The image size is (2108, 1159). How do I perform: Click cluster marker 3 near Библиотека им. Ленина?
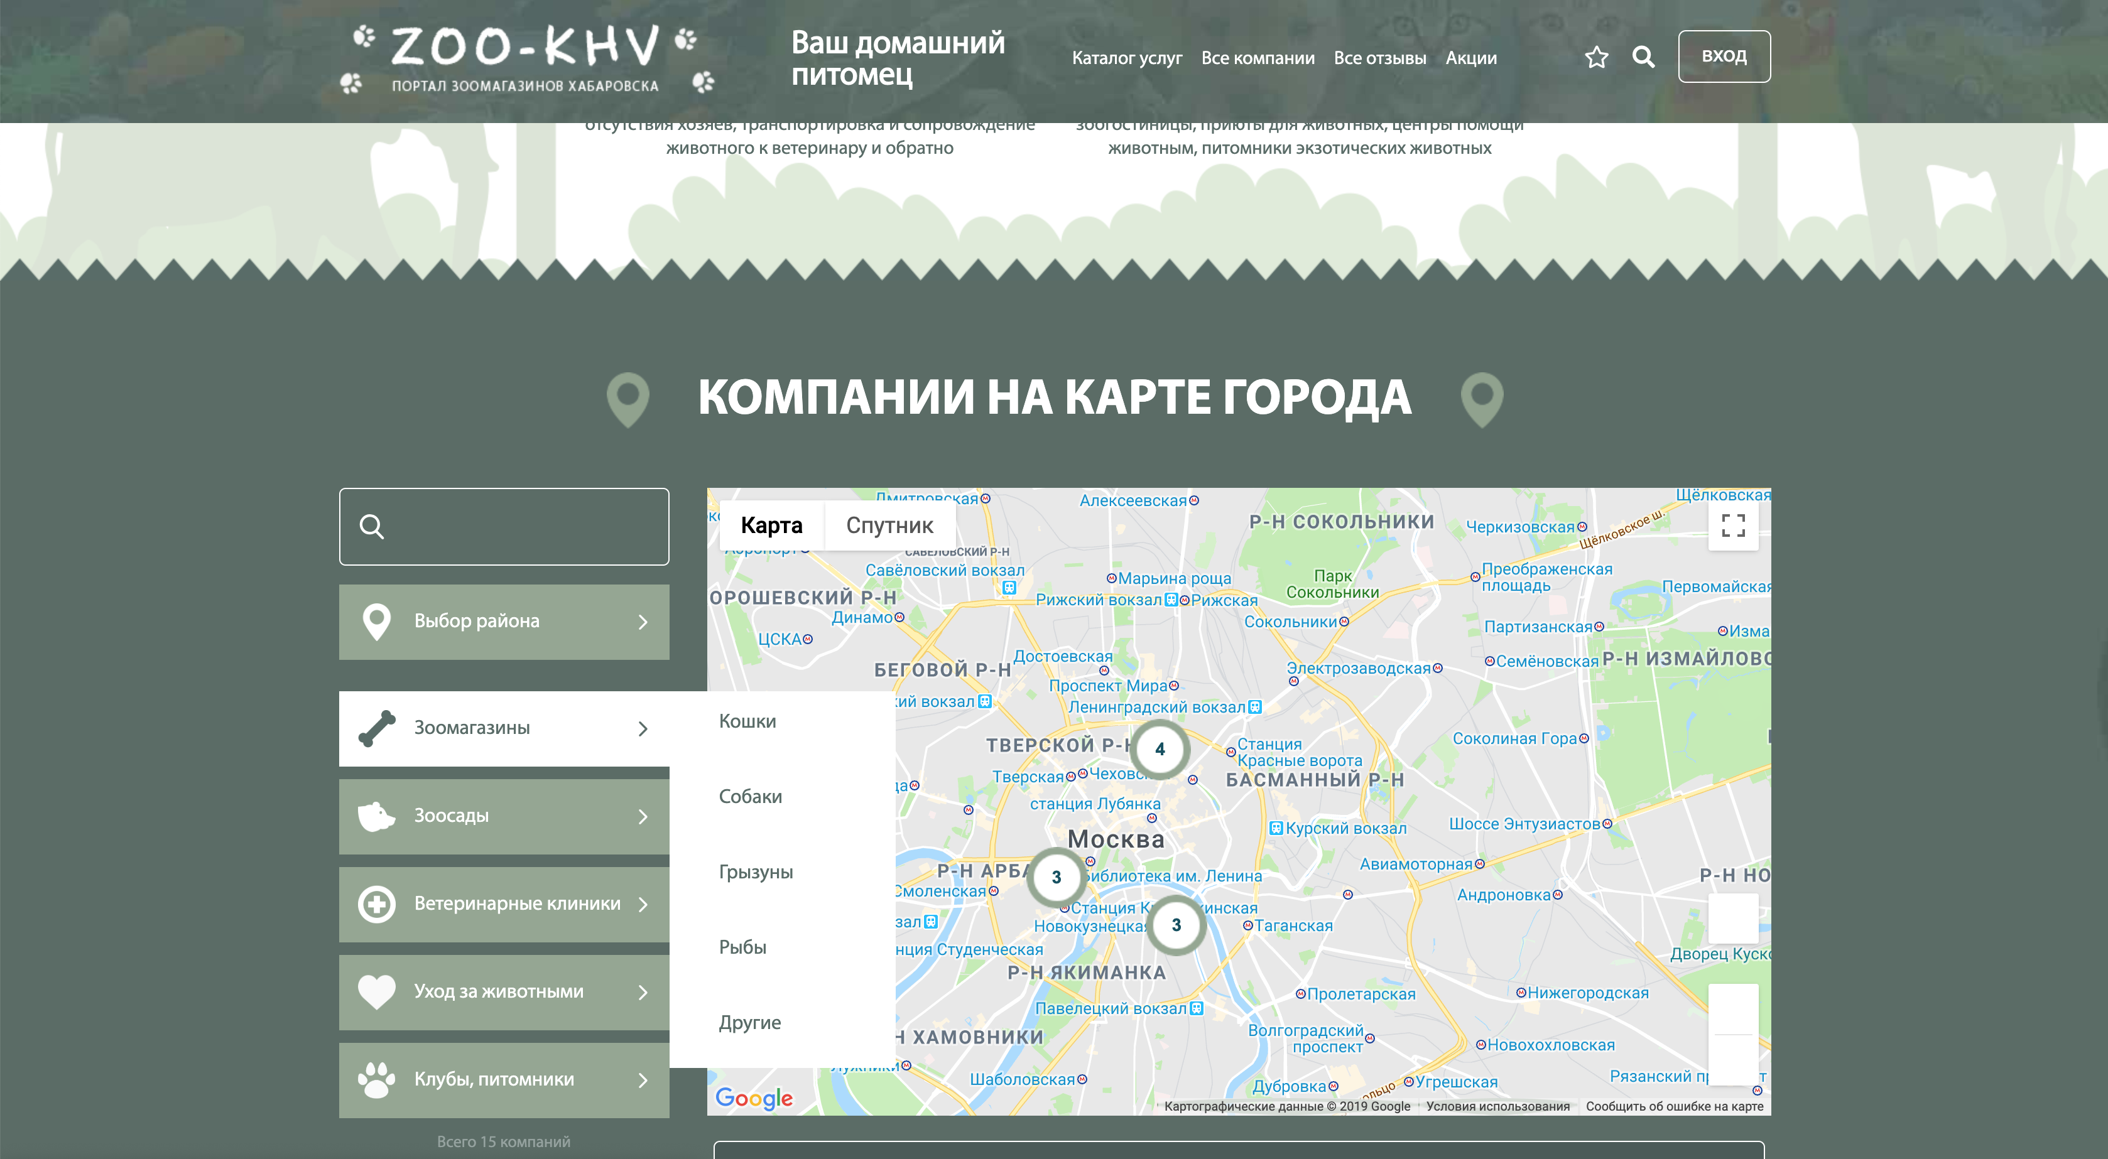pos(1057,877)
